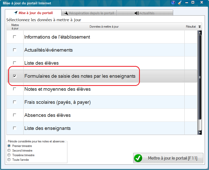Click the green checkmark update icon
The width and height of the screenshot is (209, 170).
click(138, 158)
